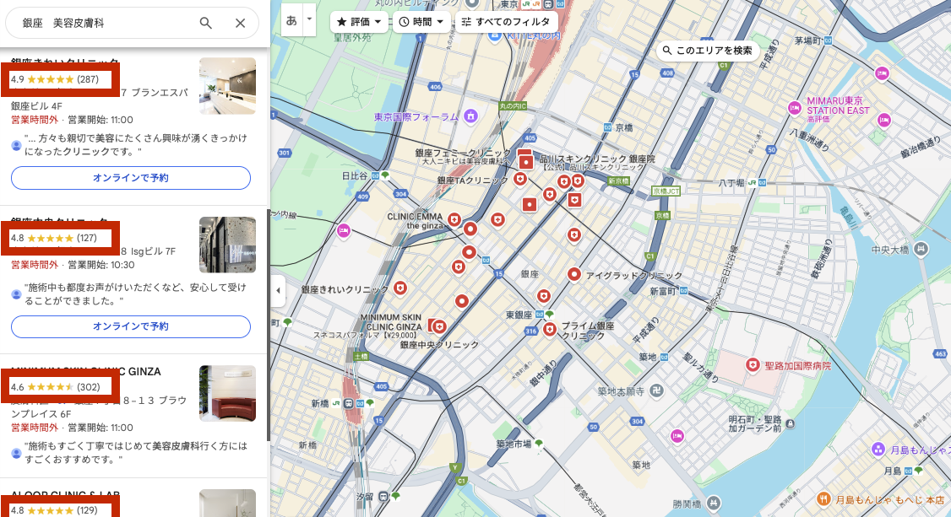Click the magnifier search icon in search box
The image size is (951, 517).
pos(205,23)
